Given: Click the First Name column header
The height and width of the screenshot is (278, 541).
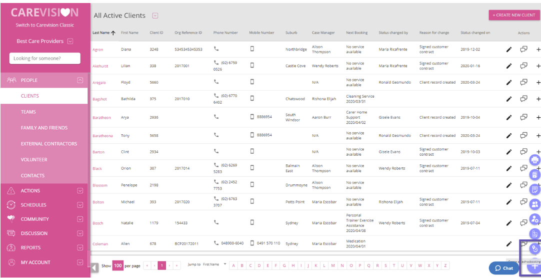Looking at the screenshot, I should point(129,33).
